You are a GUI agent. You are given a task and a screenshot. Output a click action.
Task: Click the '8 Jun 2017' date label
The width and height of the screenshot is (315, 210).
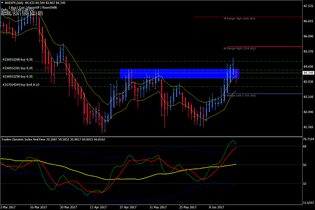point(217,207)
